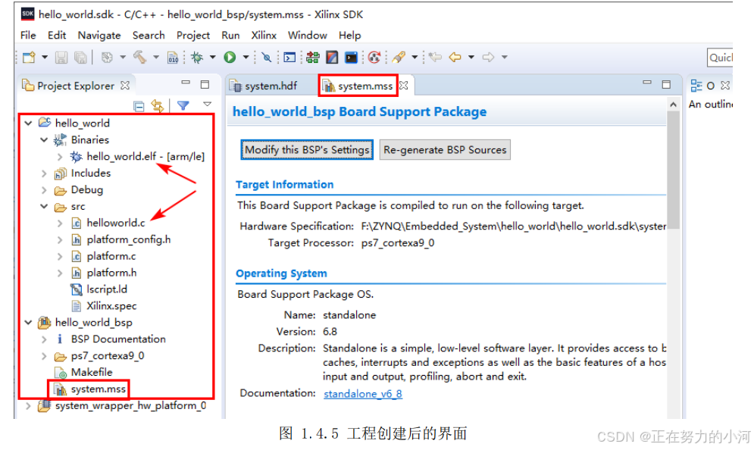Screen dimensions: 754x450
Task: Open the Edit menu
Action: (57, 35)
